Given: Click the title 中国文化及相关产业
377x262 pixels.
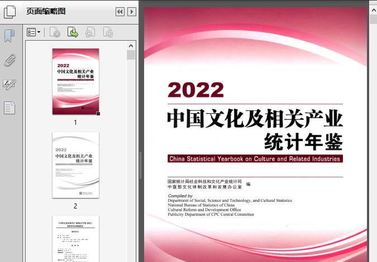Looking at the screenshot, I should [x=255, y=119].
